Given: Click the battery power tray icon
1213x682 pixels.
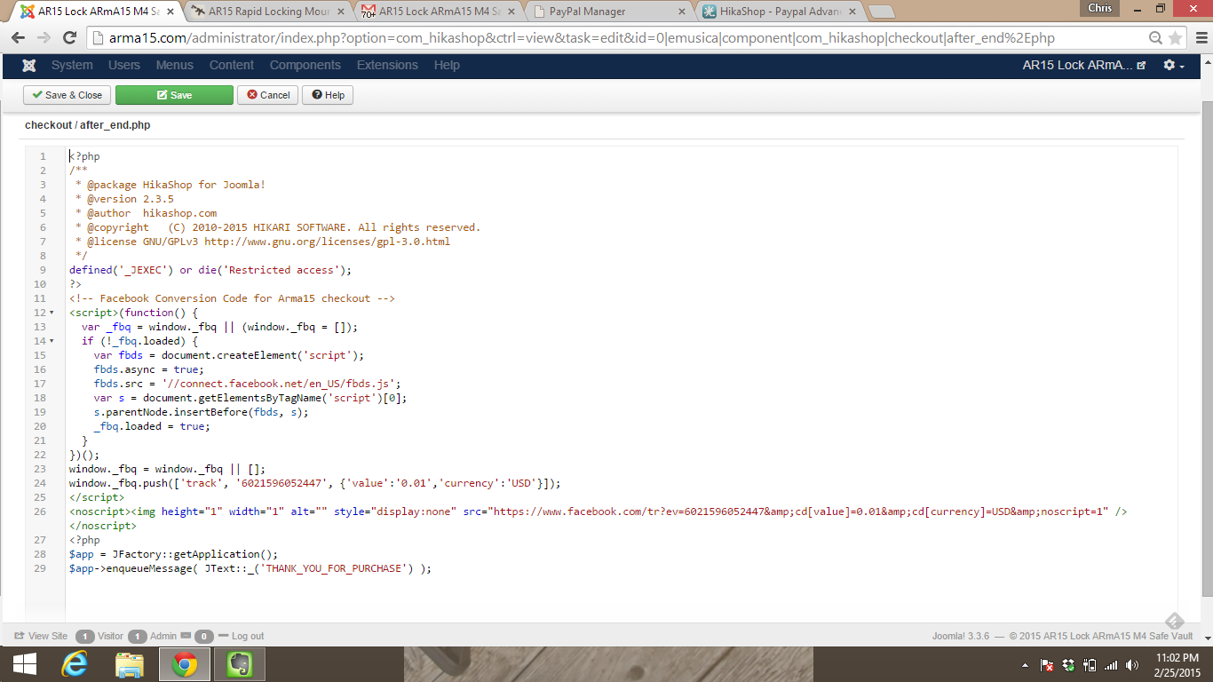Looking at the screenshot, I should point(1090,665).
